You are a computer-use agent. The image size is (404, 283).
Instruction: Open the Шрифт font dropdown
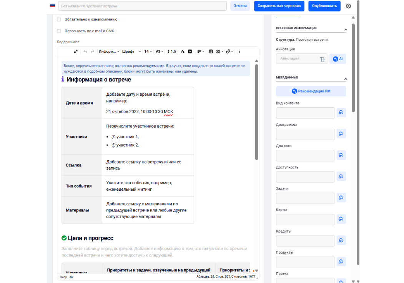pyautogui.click(x=131, y=52)
